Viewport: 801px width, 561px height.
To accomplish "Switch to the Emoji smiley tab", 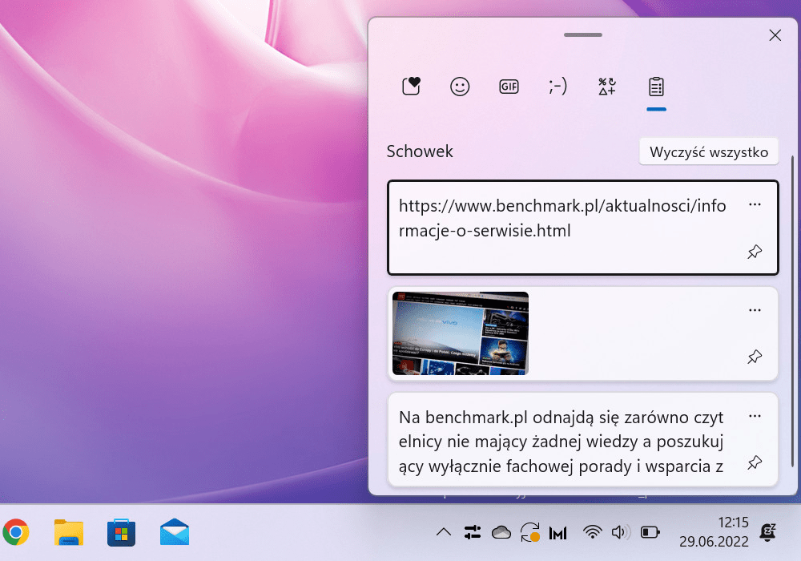I will (x=460, y=87).
